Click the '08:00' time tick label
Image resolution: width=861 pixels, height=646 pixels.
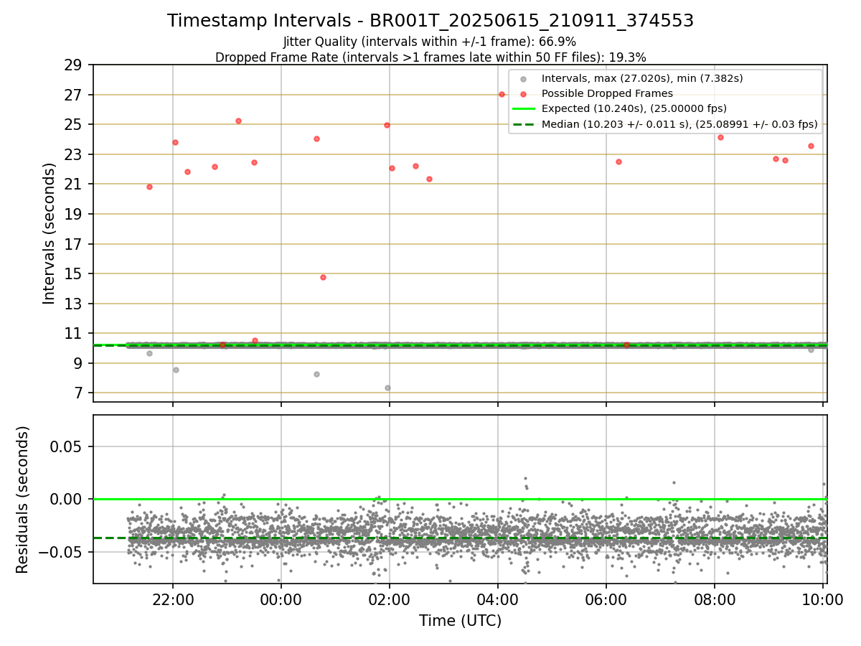pos(715,599)
